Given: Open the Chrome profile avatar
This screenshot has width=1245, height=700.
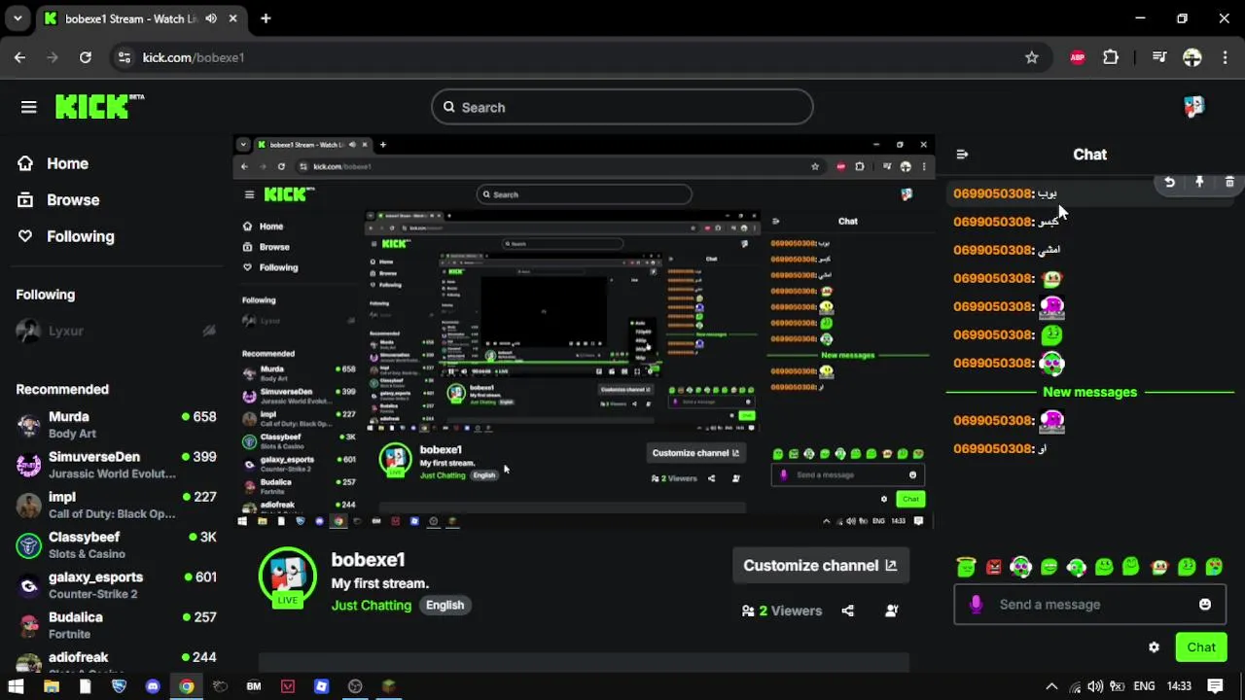Looking at the screenshot, I should [1192, 57].
